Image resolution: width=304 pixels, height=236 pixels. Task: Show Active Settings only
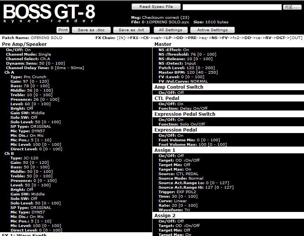click(x=212, y=30)
